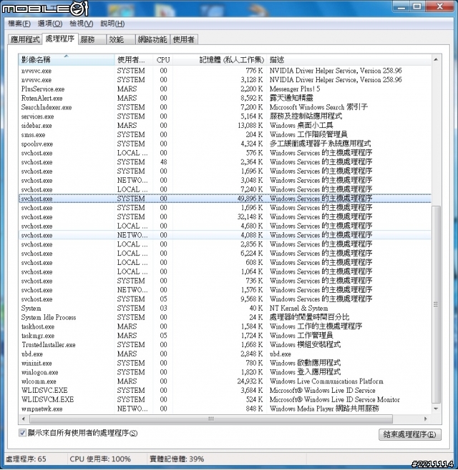
Task: Click the 處理程序: 65 status entry
Action: (26, 459)
